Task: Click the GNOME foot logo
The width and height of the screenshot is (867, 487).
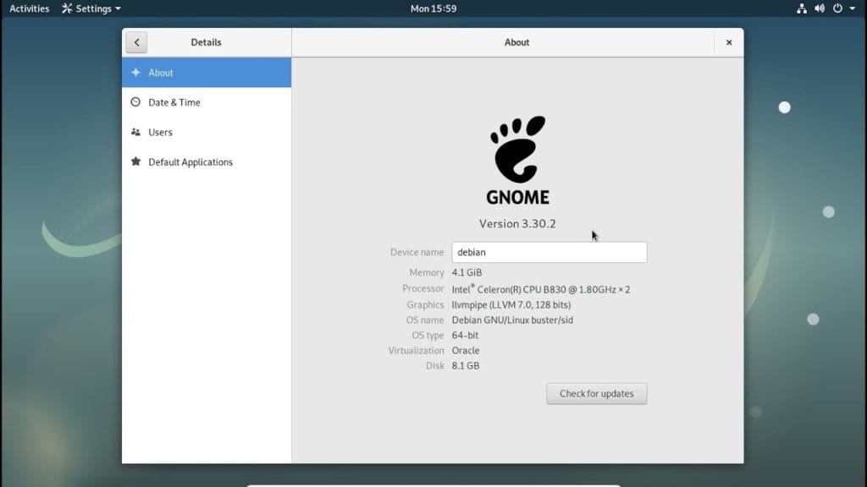Action: [517, 150]
